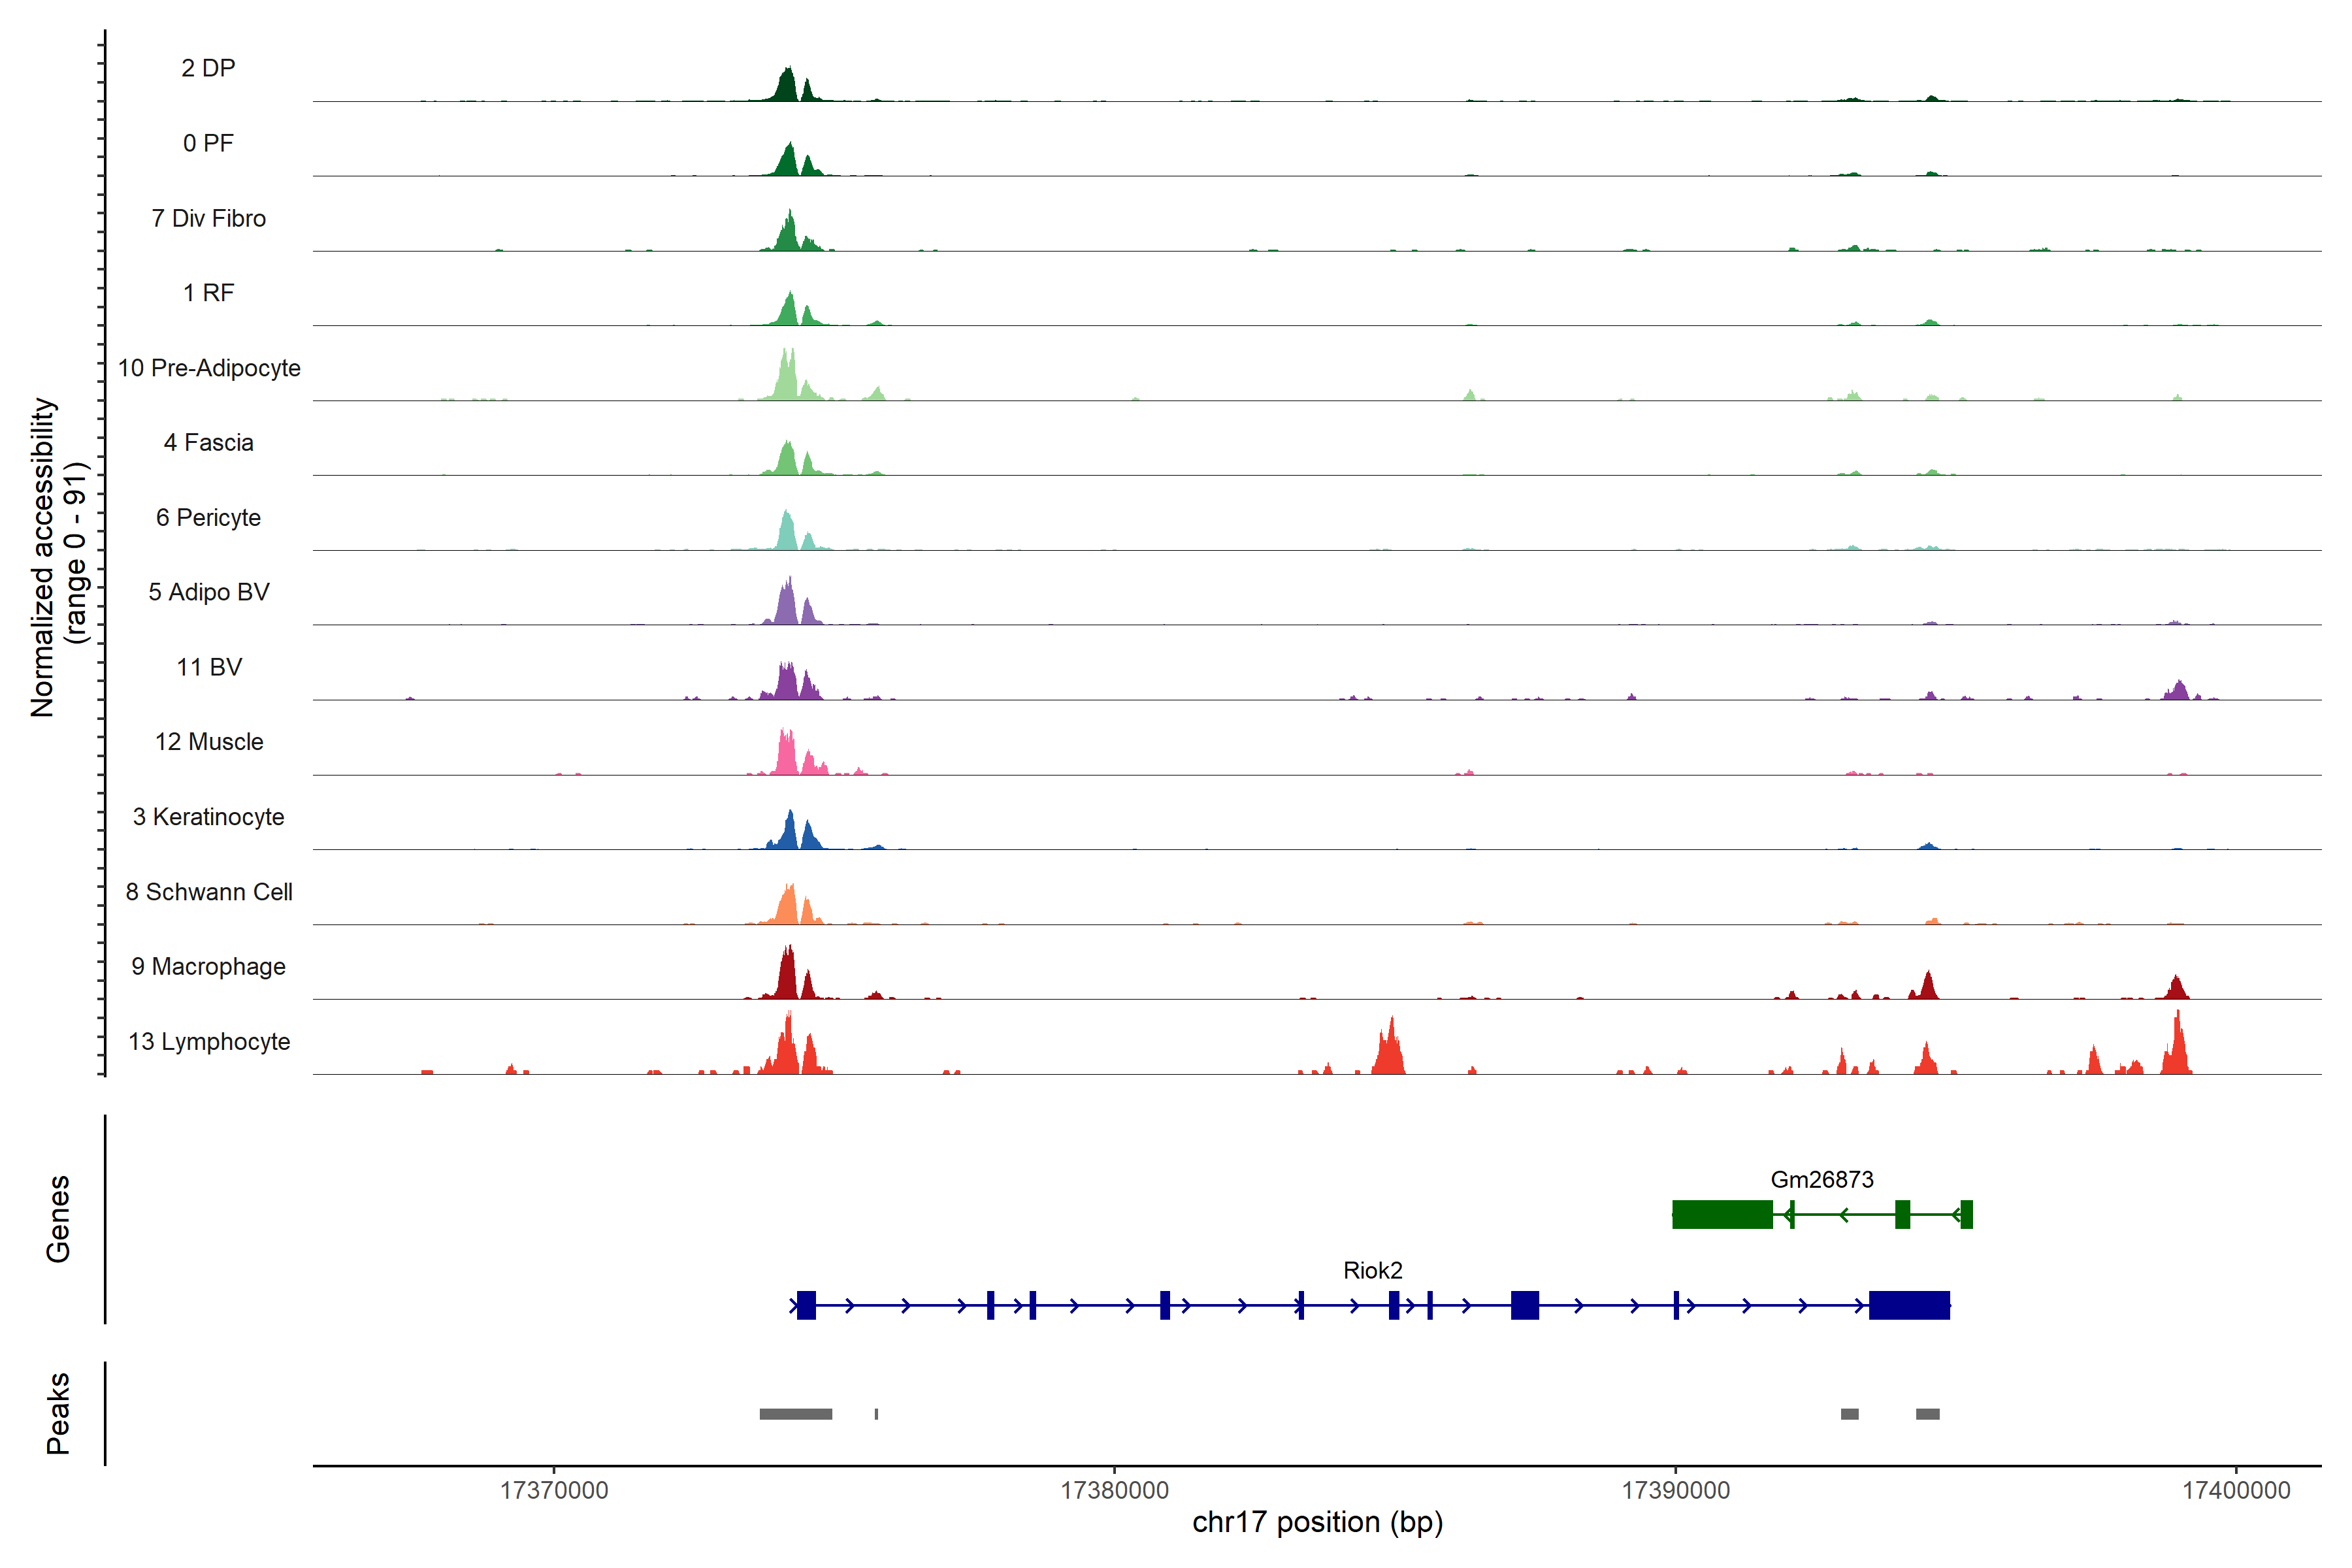Click the last large Riok2 exon block

(1909, 1305)
